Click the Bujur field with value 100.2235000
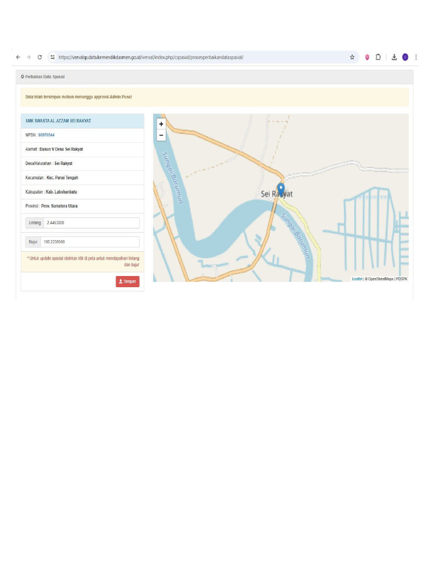Image resolution: width=427 pixels, height=569 pixels. pyautogui.click(x=90, y=242)
